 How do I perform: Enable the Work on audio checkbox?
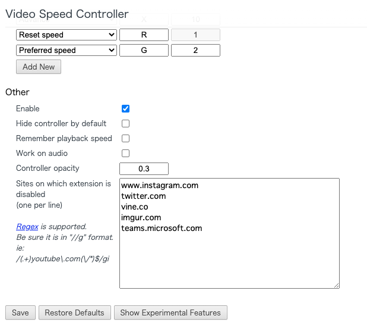click(x=125, y=153)
